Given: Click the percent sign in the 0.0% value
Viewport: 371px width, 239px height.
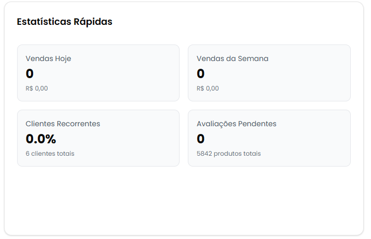Looking at the screenshot, I should [51, 139].
